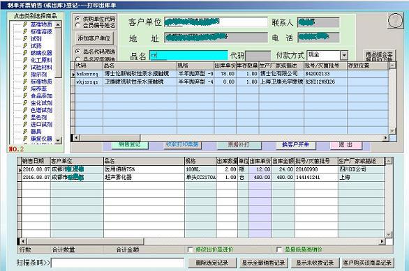The image size is (409, 271).
Task: Click the 库存数量 column header
Action: [x=248, y=65]
